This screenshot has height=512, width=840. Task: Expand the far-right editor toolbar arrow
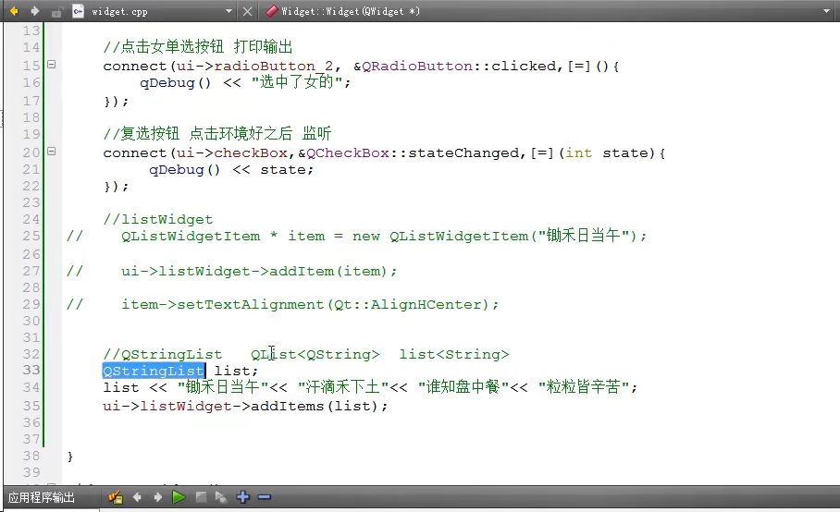[827, 11]
